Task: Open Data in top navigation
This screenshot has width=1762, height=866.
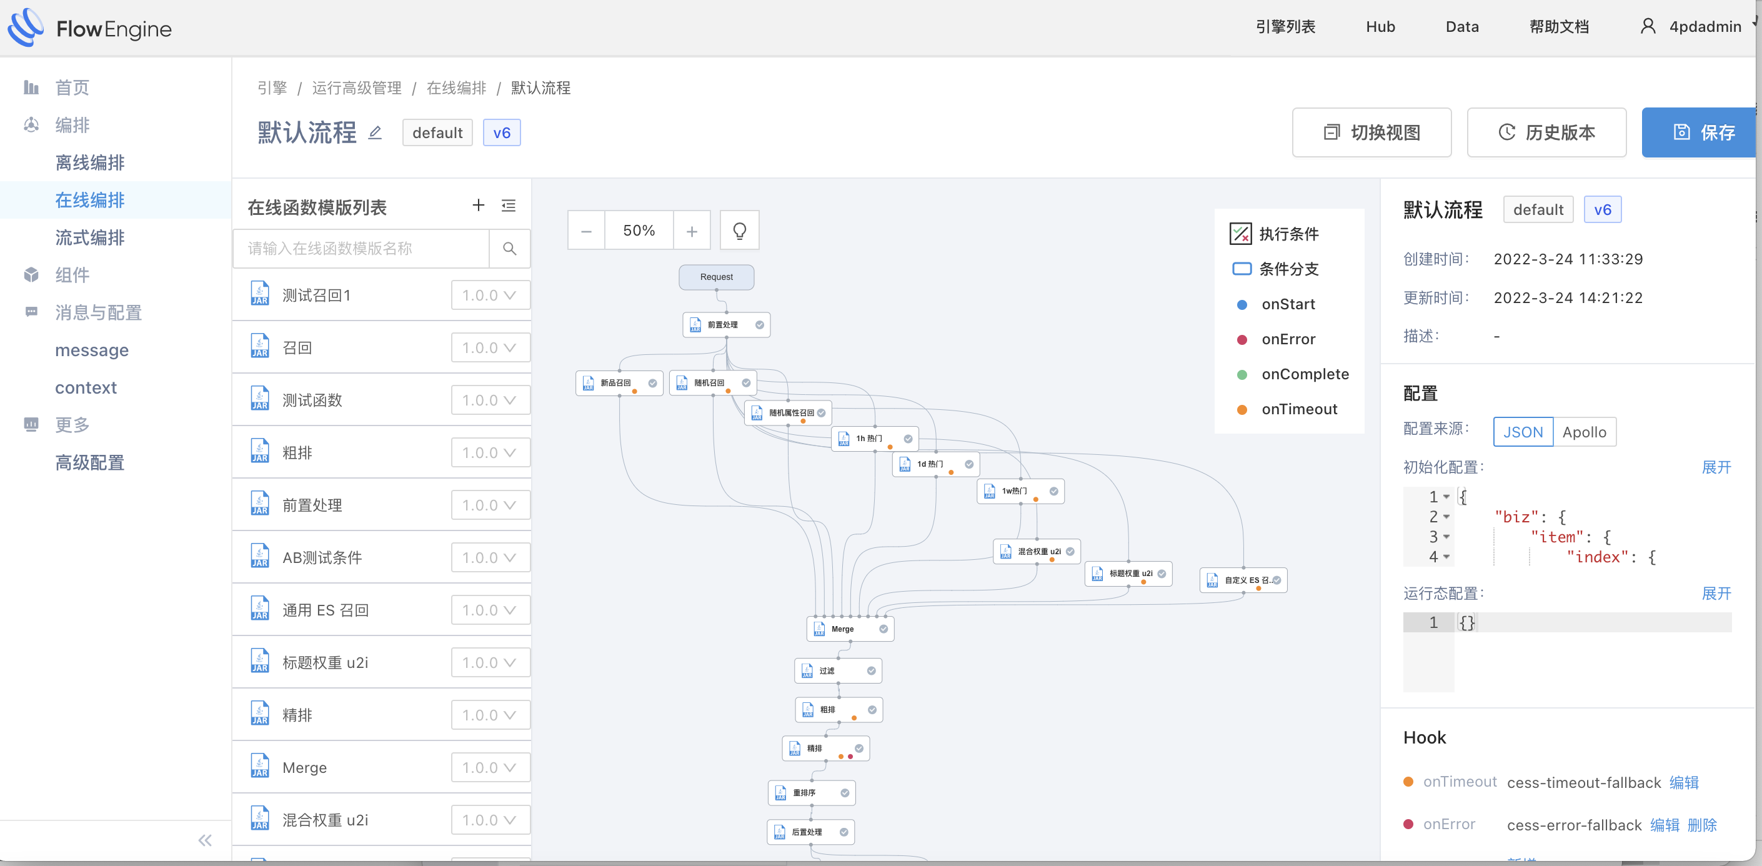Action: coord(1461,27)
